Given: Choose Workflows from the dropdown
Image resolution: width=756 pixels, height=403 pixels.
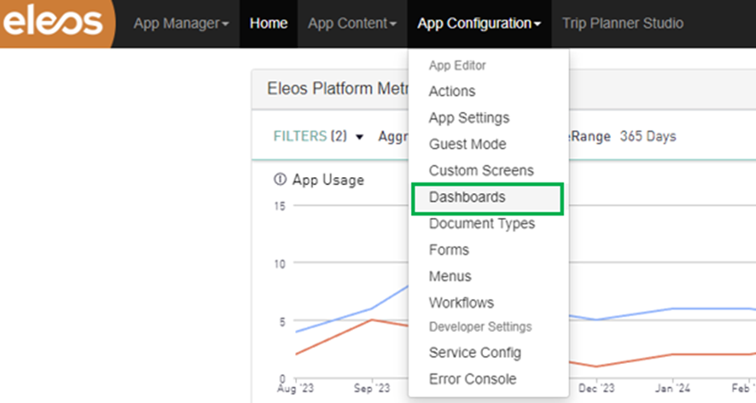Looking at the screenshot, I should (462, 302).
